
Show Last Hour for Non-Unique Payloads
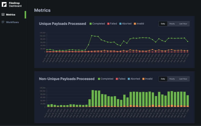coord(183,79)
